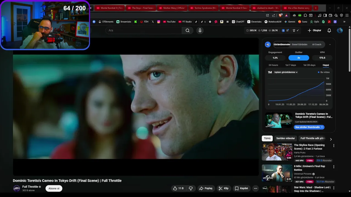Open The Skyline Race video thumbnail
The height and width of the screenshot is (197, 351).
277,152
